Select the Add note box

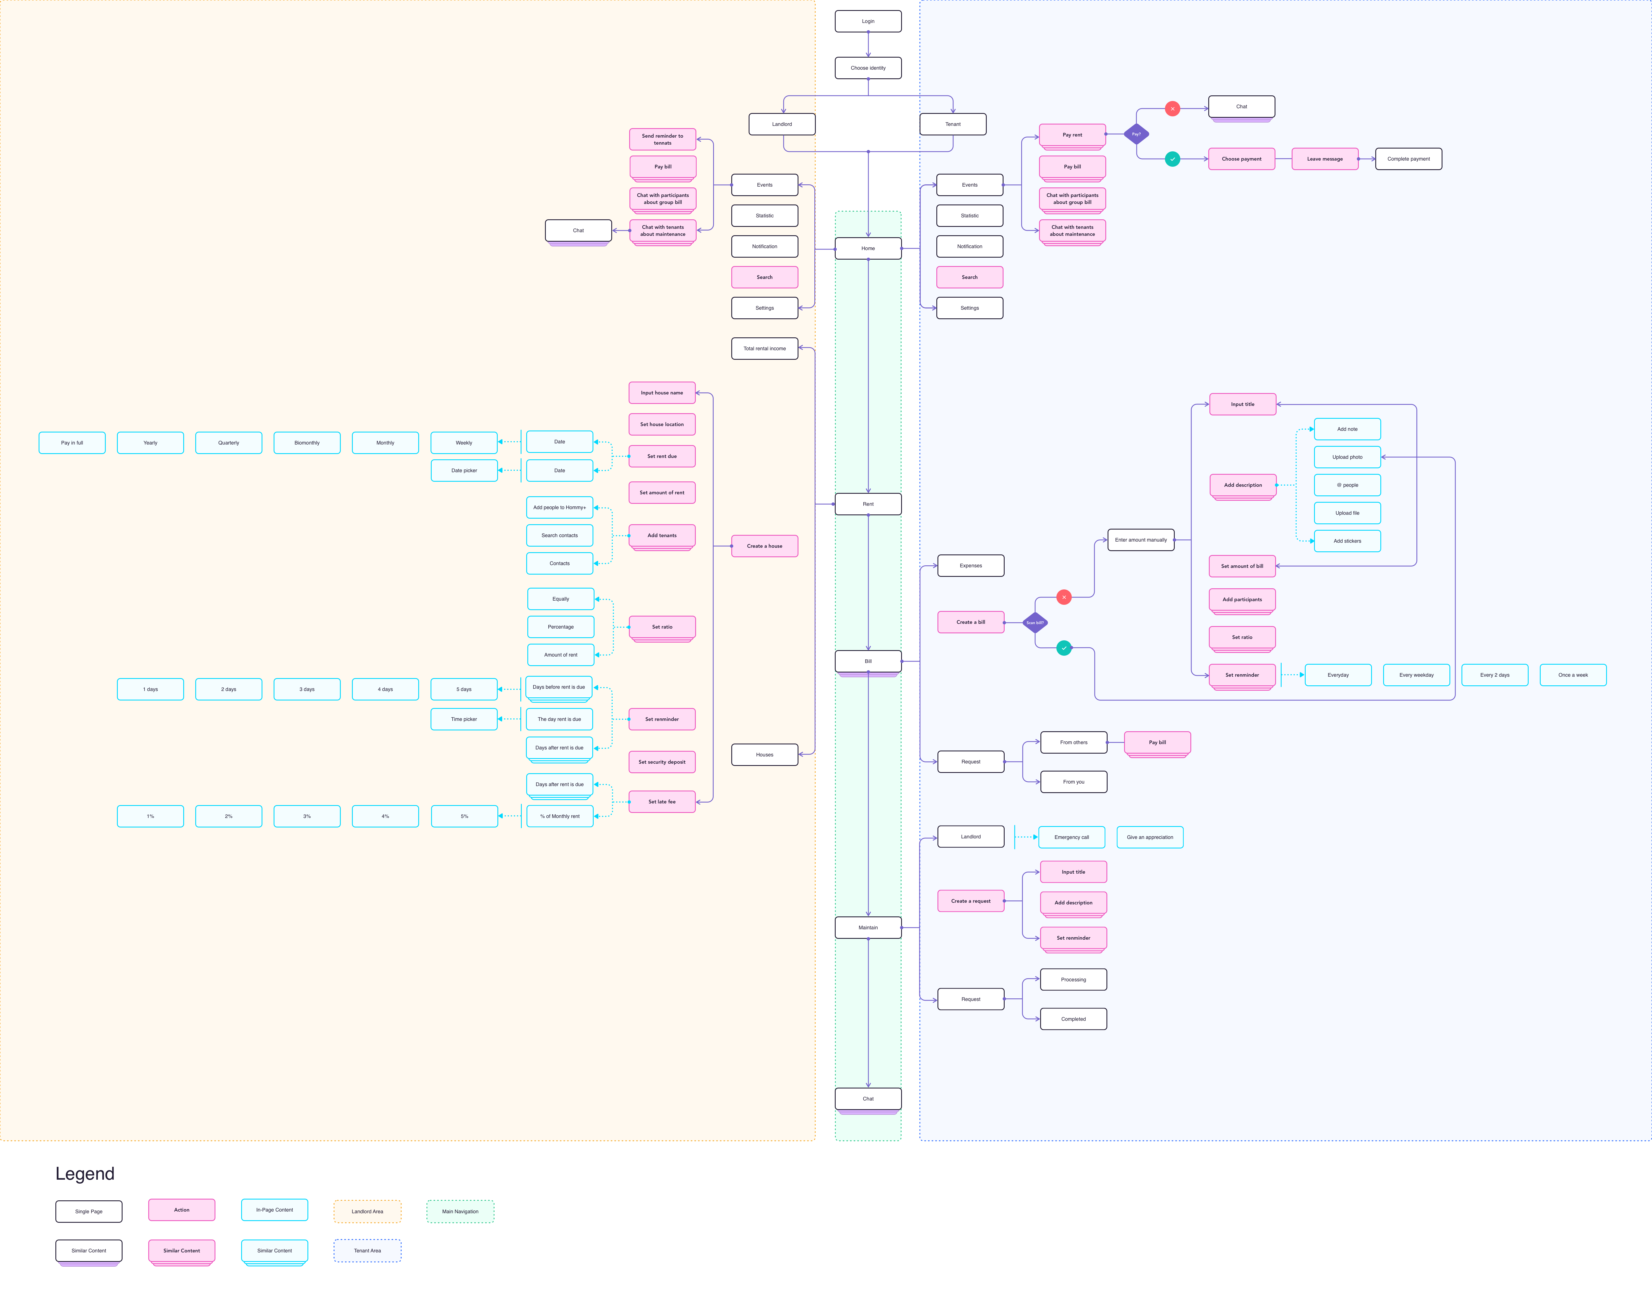1347,429
